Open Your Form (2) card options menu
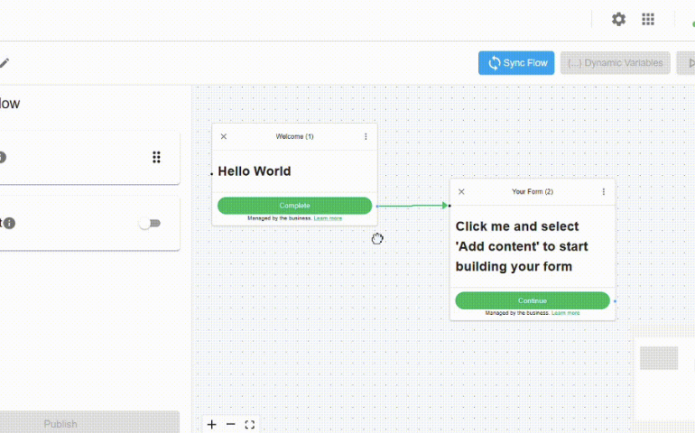The width and height of the screenshot is (695, 433). (604, 192)
